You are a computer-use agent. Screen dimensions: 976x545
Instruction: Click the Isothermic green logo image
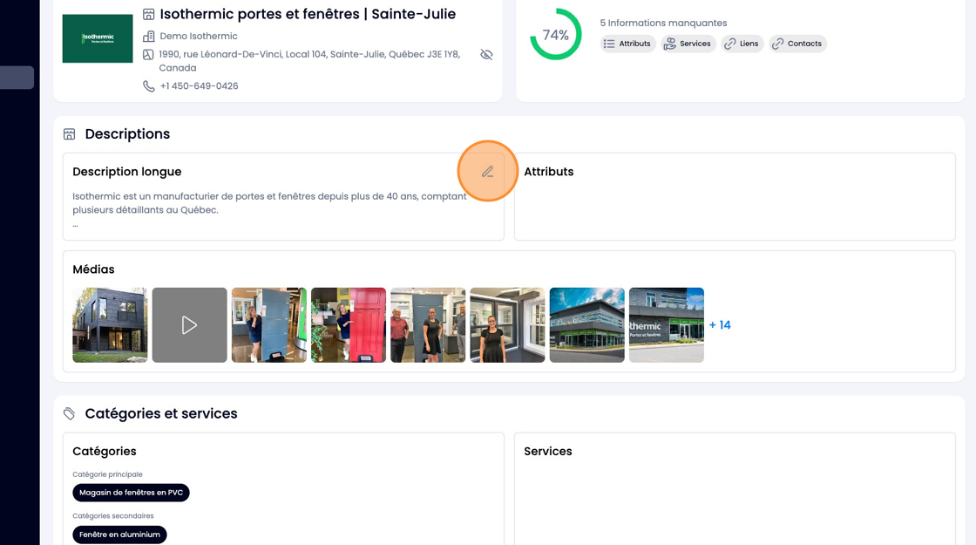[x=98, y=38]
